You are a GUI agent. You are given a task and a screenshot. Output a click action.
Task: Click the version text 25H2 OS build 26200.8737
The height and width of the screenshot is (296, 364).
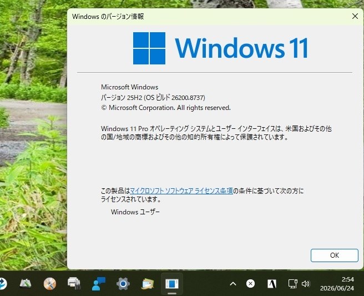(x=153, y=98)
